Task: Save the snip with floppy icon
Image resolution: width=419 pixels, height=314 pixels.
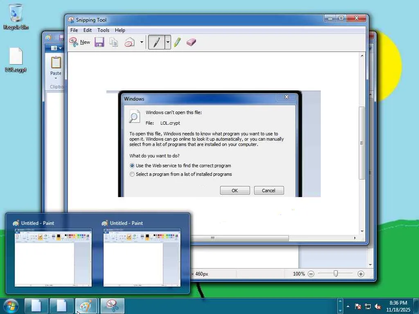Action: coord(99,42)
